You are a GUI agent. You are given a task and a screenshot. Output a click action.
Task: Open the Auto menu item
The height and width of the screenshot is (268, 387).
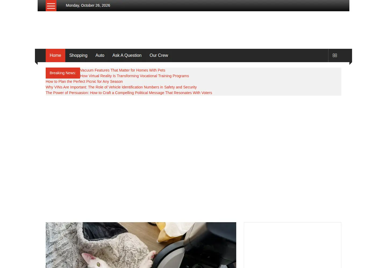pos(100,55)
